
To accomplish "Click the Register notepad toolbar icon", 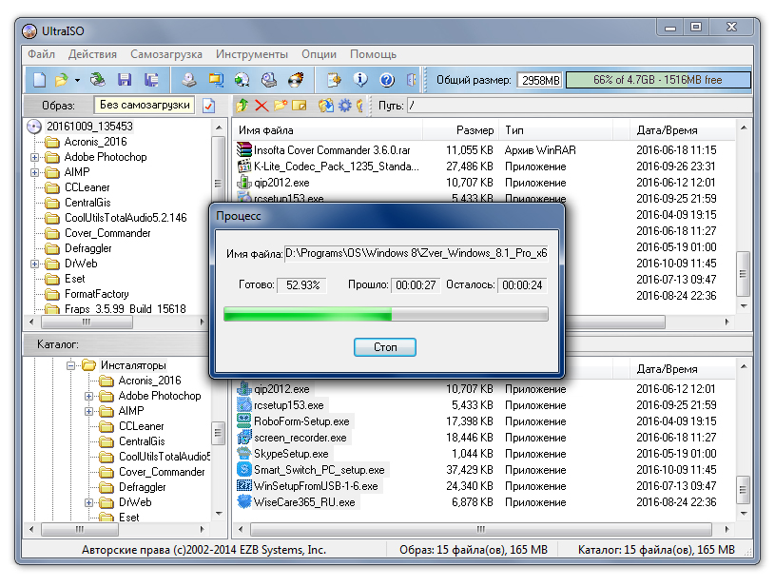I will (334, 80).
